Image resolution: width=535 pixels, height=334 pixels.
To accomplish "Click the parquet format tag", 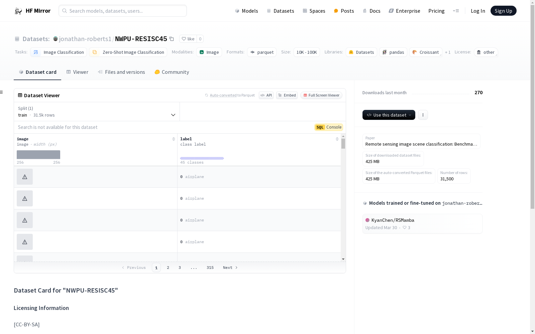I will click(262, 52).
